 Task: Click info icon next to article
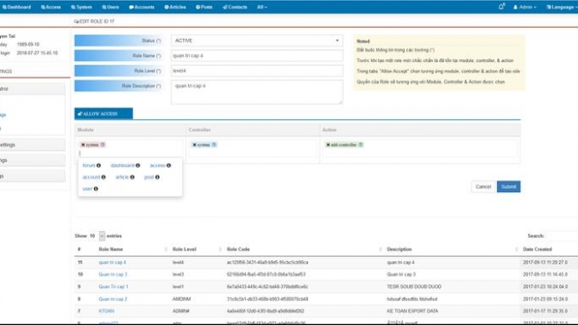point(132,178)
